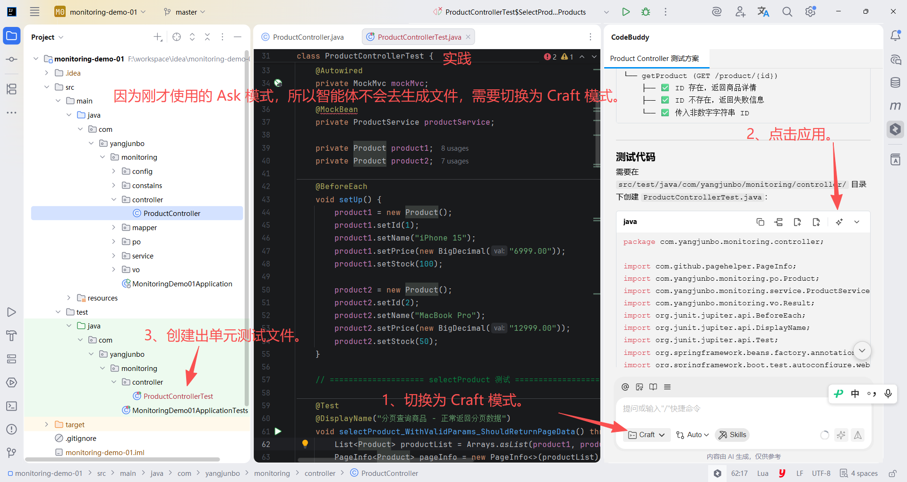Close the ProductControllerTest.java tab
The height and width of the screenshot is (482, 907).
point(468,37)
